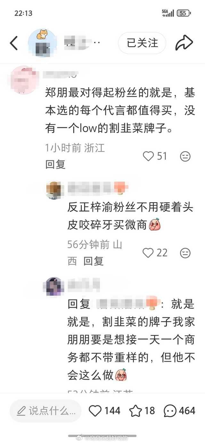Viewport: 205px width, 443px height.
Task: Like the comment with 51 likes
Action: pyautogui.click(x=148, y=156)
